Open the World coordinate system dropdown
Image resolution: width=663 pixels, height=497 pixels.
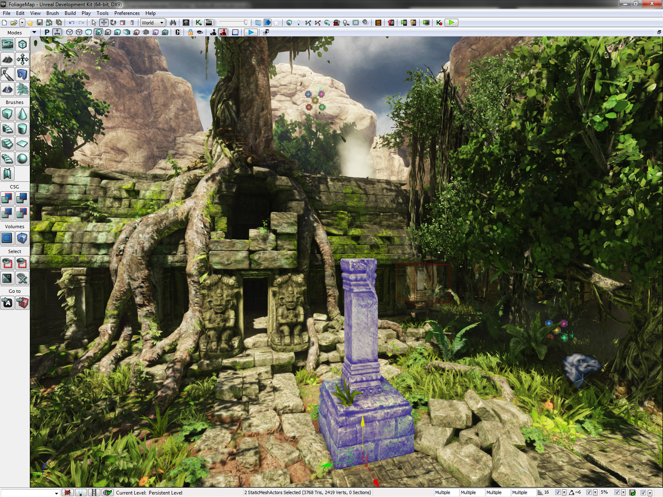pos(152,23)
